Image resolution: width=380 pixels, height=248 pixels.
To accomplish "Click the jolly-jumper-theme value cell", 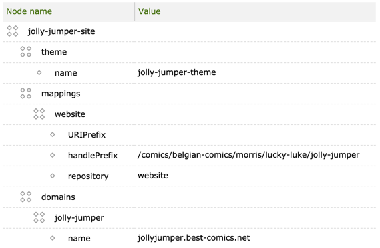I will click(177, 72).
